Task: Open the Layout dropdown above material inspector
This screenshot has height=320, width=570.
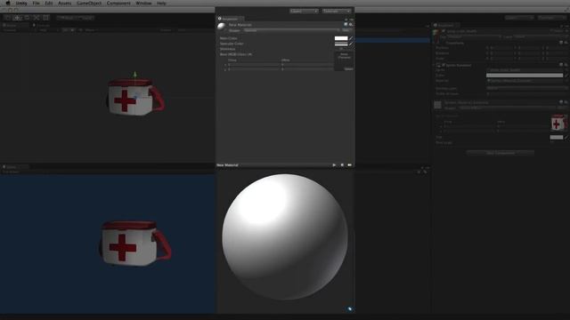Action: click(x=337, y=11)
